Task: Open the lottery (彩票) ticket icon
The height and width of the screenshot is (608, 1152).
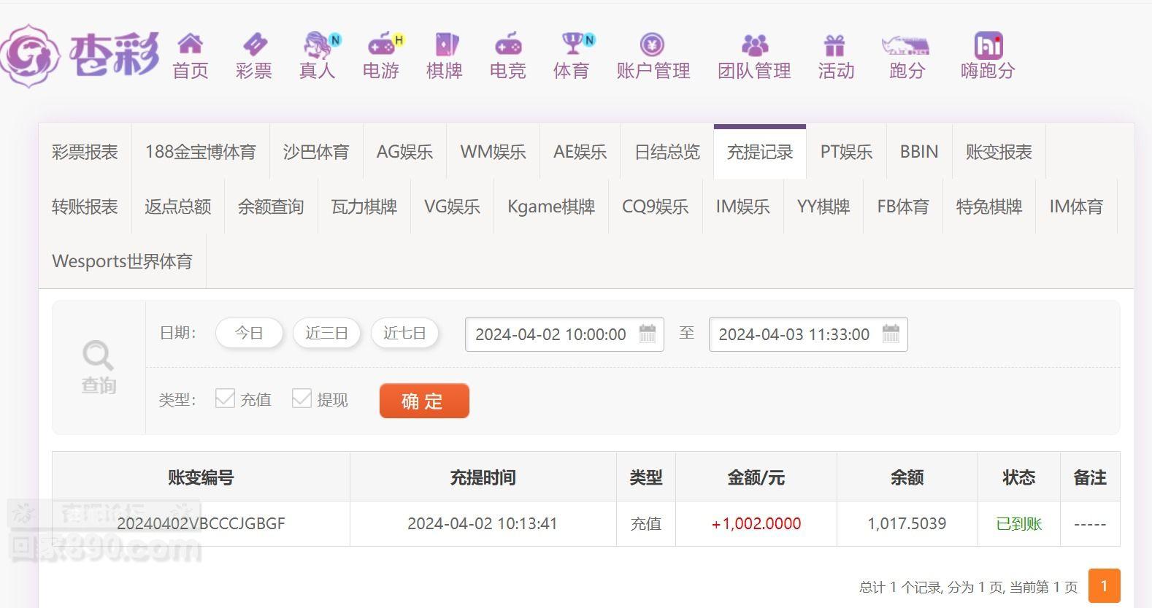Action: point(254,45)
